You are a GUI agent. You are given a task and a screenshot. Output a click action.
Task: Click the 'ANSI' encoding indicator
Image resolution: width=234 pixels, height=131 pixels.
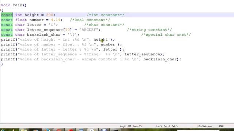point(221,126)
